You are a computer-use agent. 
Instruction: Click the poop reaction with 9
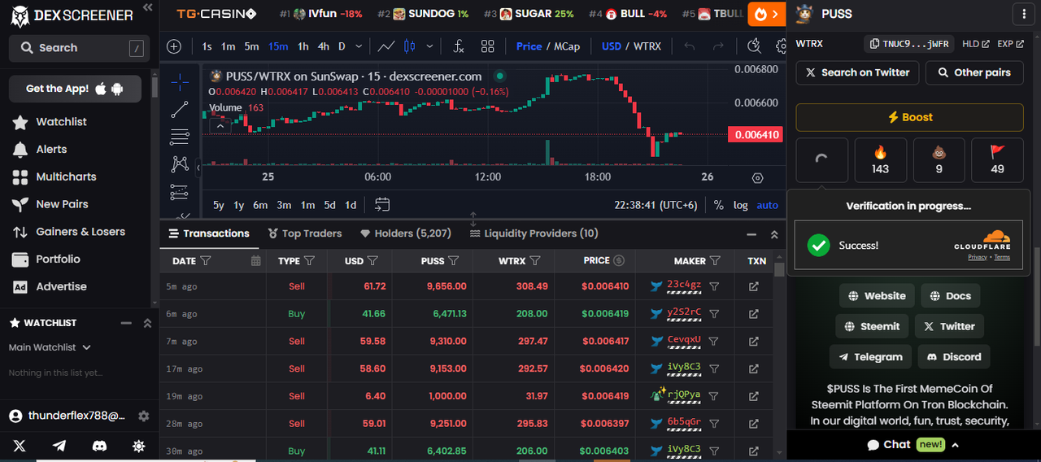click(939, 160)
